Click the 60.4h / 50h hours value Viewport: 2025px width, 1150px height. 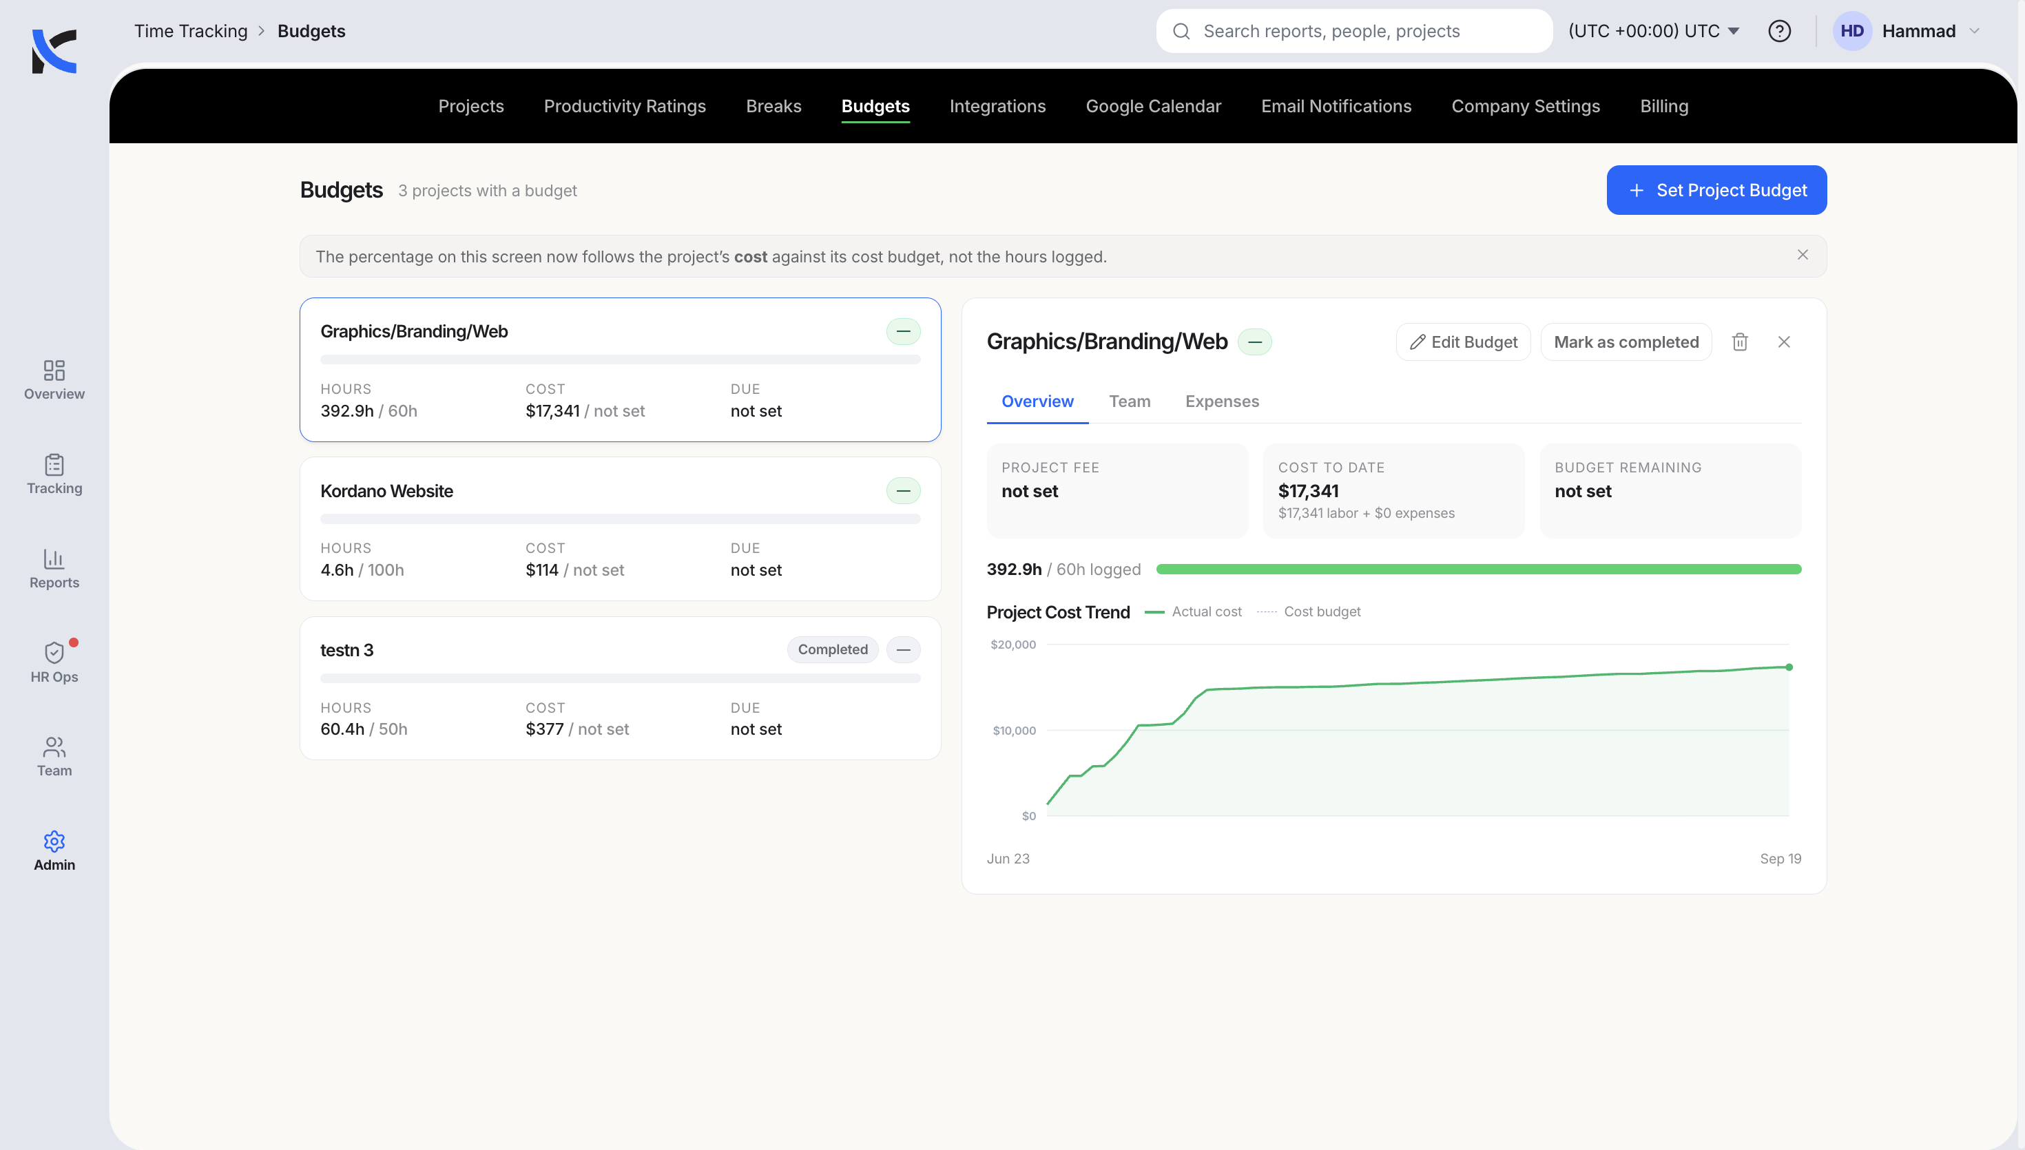[364, 729]
